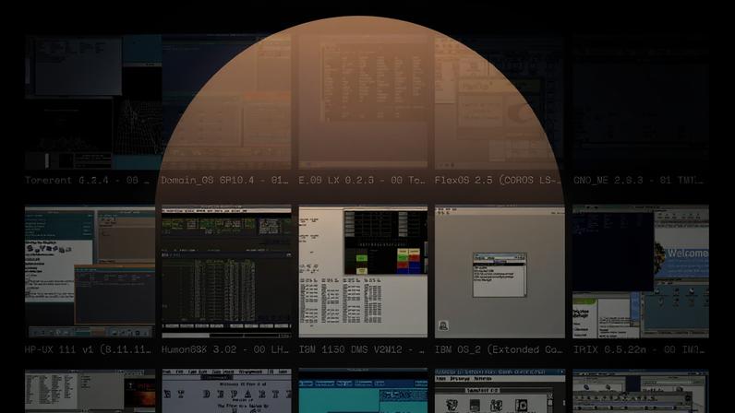Viewport: 735px width, 413px height.
Task: Click the 'IRIX 6.5.22m' caption text
Action: [x=638, y=349]
